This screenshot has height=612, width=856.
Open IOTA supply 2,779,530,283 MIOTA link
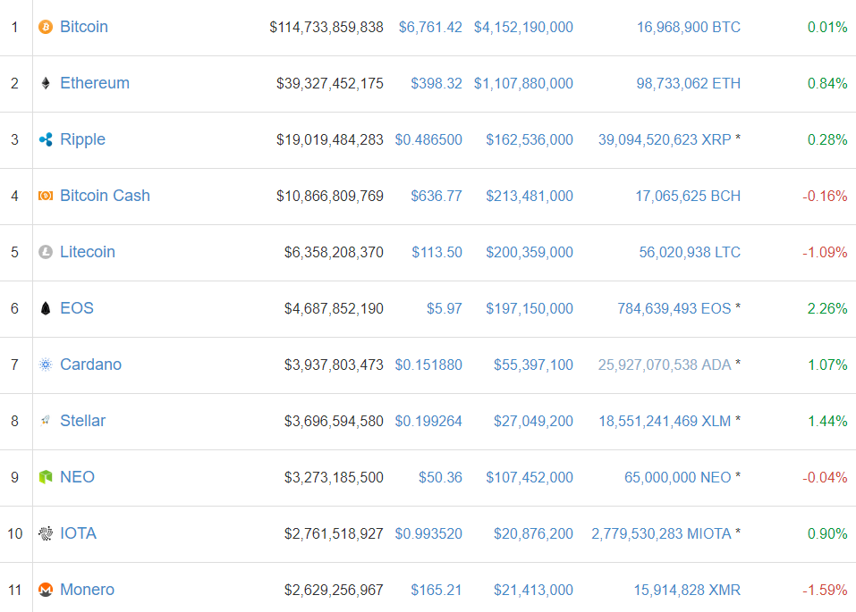(661, 534)
